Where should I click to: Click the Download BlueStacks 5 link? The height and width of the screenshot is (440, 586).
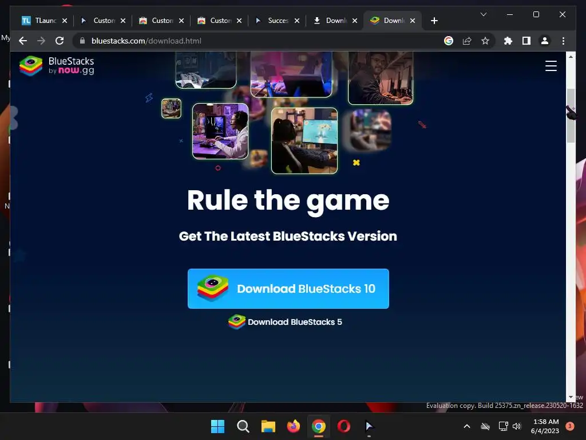[285, 322]
